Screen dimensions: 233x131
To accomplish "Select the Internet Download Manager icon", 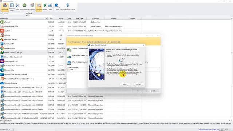I will 2,52.
